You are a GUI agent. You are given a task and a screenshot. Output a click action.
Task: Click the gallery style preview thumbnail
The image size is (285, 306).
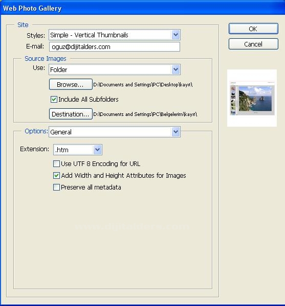pos(252,98)
